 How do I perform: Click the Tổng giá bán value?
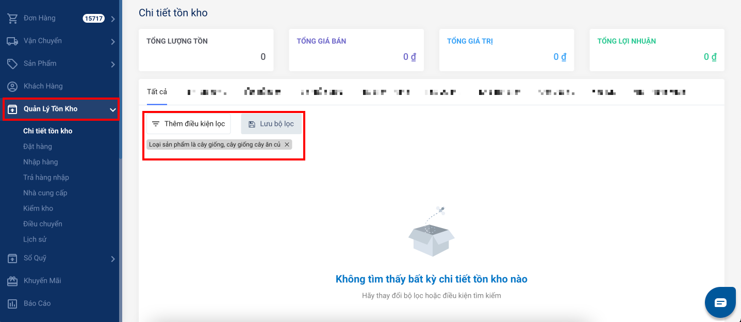[x=409, y=57]
